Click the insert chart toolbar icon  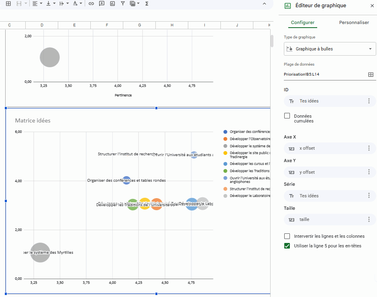(x=112, y=4)
